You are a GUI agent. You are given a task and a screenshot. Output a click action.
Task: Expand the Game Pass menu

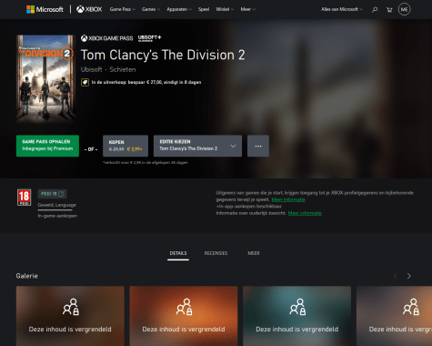[123, 9]
